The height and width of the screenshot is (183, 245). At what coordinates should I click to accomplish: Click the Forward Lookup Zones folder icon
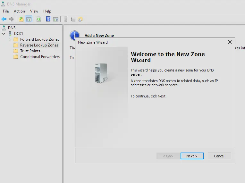pyautogui.click(x=16, y=39)
